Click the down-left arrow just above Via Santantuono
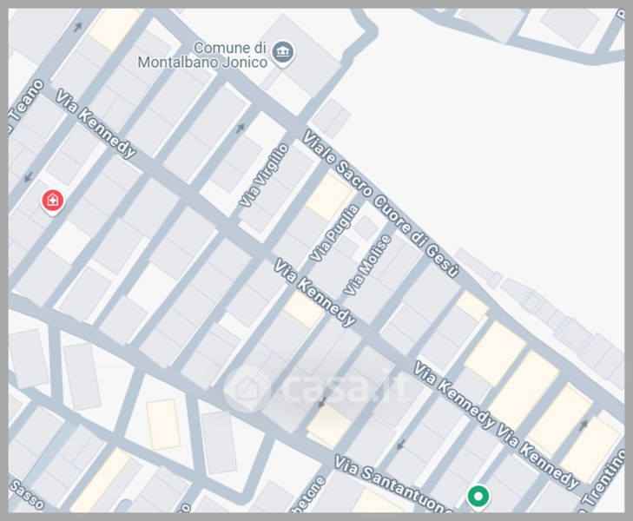633x521 pixels. 400,445
